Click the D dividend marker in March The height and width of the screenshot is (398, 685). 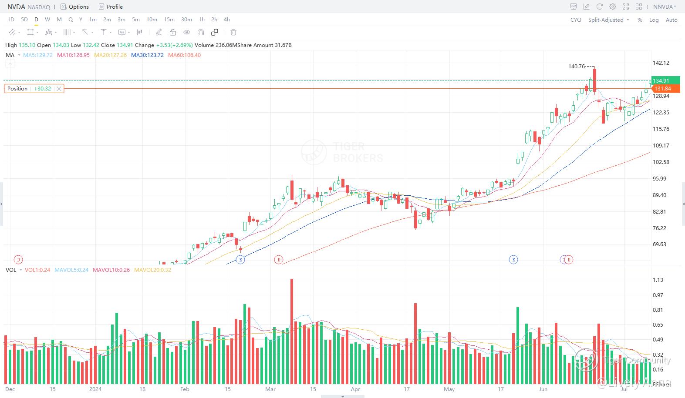coord(279,260)
